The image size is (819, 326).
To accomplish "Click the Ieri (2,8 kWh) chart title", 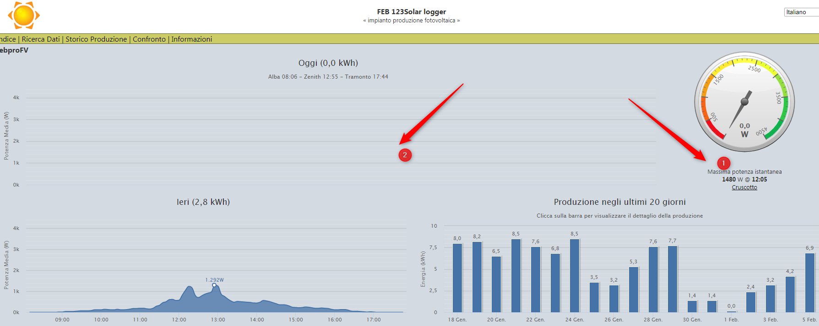I will click(x=203, y=202).
